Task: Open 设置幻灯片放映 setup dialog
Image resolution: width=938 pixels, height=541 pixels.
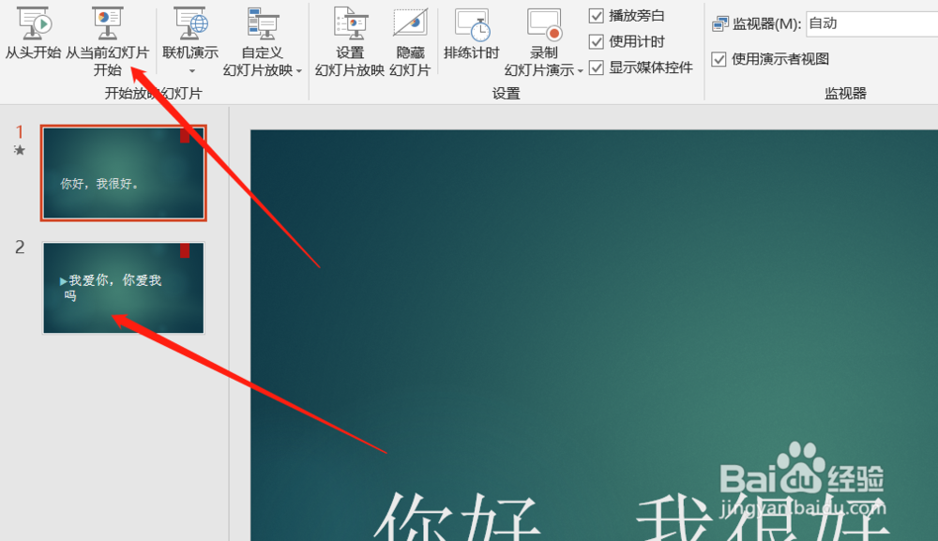Action: [350, 42]
